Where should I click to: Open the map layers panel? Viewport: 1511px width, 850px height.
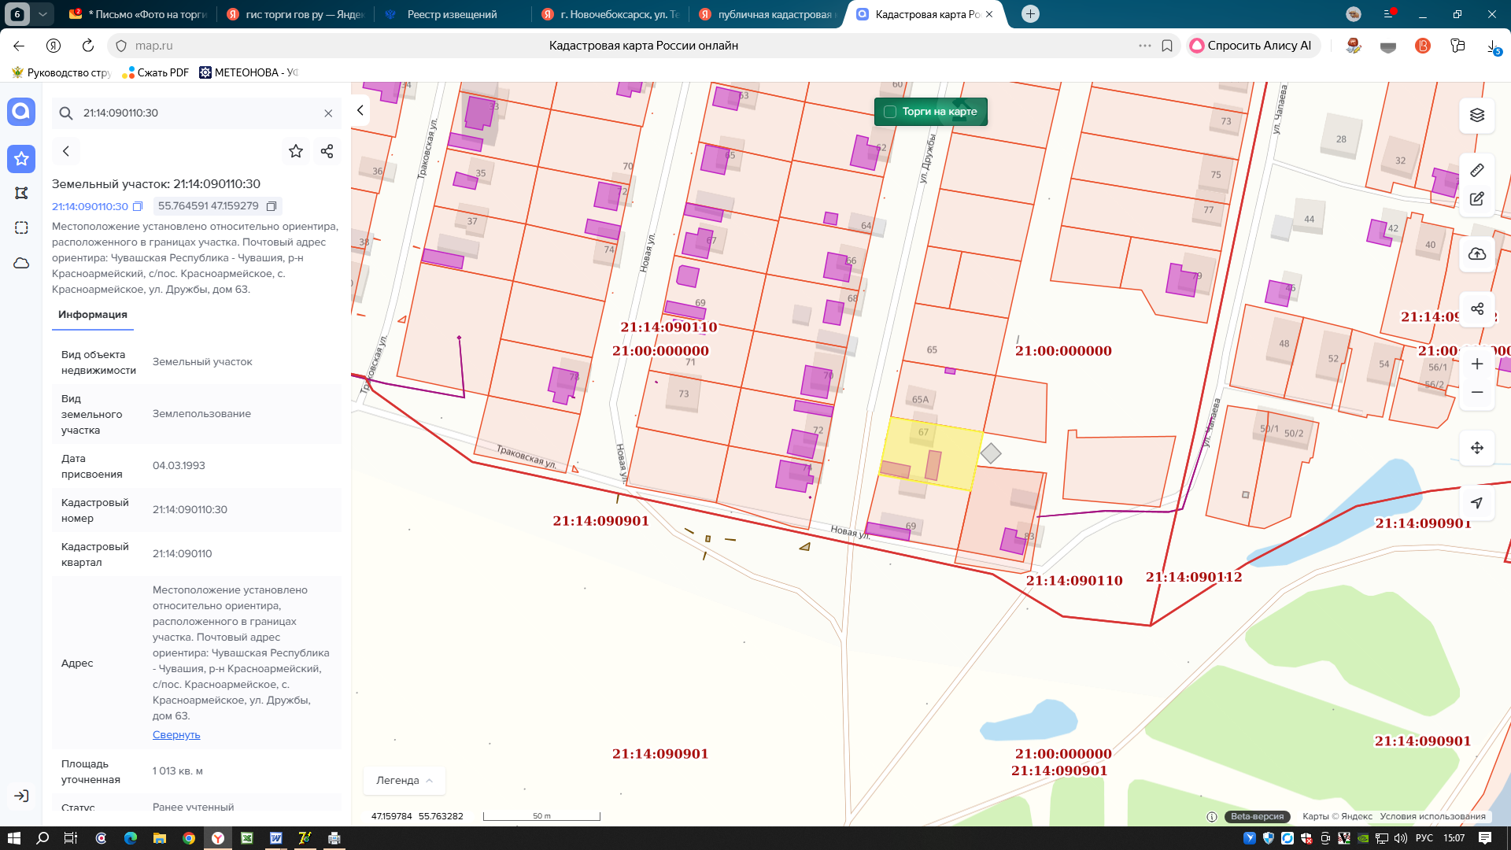tap(1476, 115)
